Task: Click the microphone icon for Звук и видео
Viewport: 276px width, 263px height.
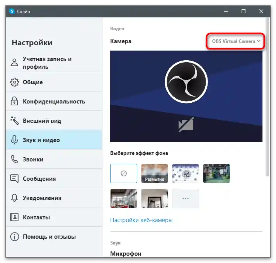Action: coord(14,140)
